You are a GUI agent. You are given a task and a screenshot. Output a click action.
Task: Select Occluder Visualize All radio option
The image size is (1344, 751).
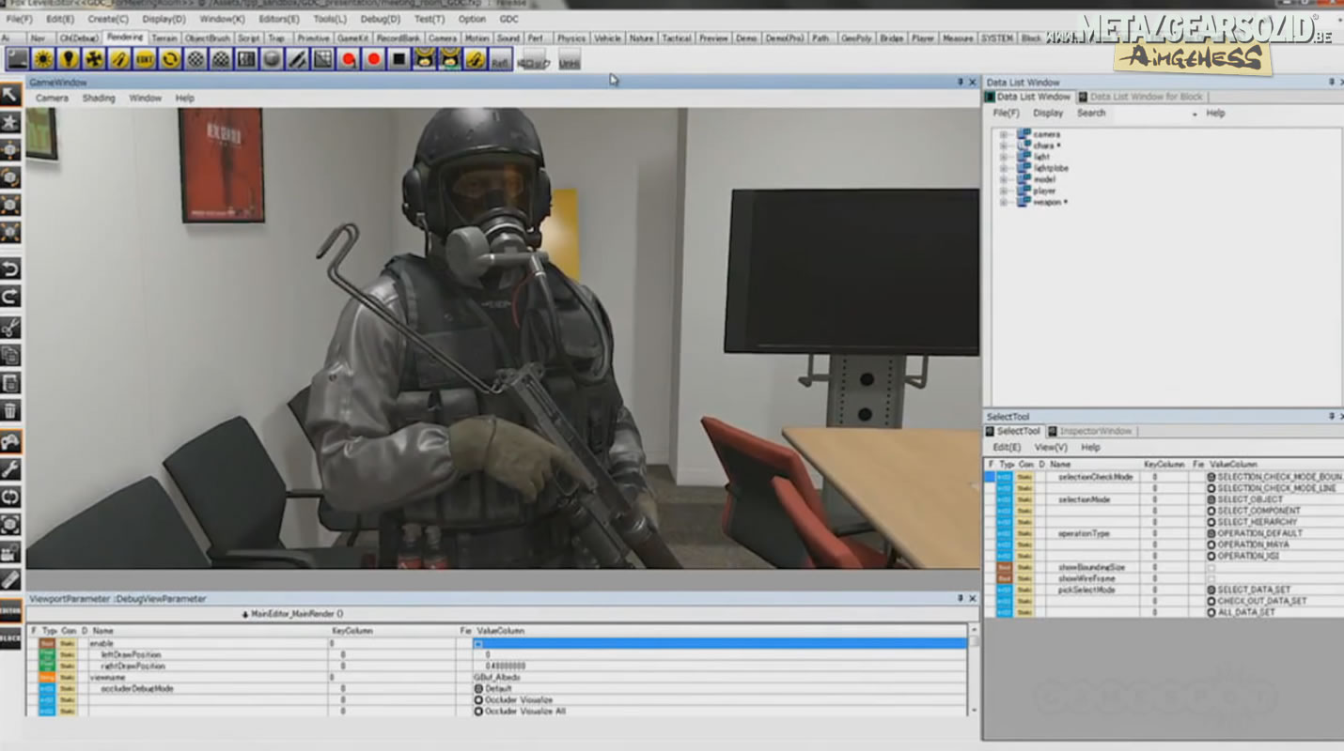pos(478,712)
